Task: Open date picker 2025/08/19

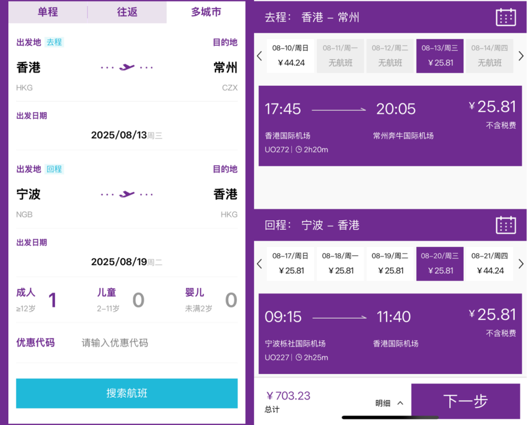Action: 127,262
